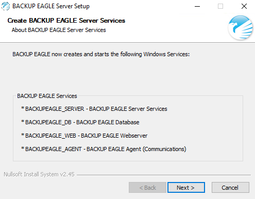Image resolution: width=255 pixels, height=199 pixels.
Task: Click the 'creates and starts the following' sentence
Action: (x=101, y=54)
